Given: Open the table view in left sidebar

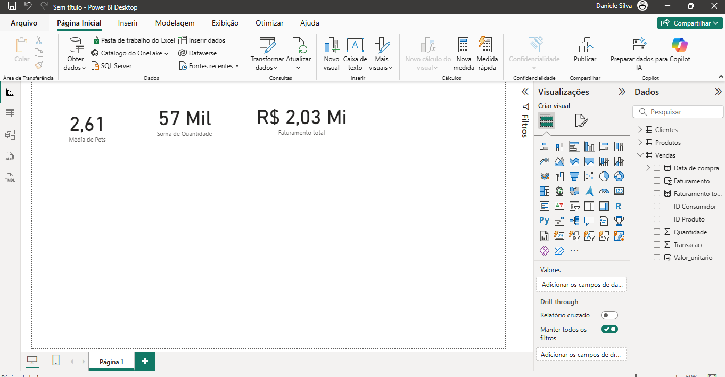Looking at the screenshot, I should click(x=10, y=113).
